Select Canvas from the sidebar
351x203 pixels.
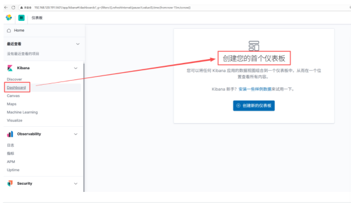pyautogui.click(x=13, y=96)
